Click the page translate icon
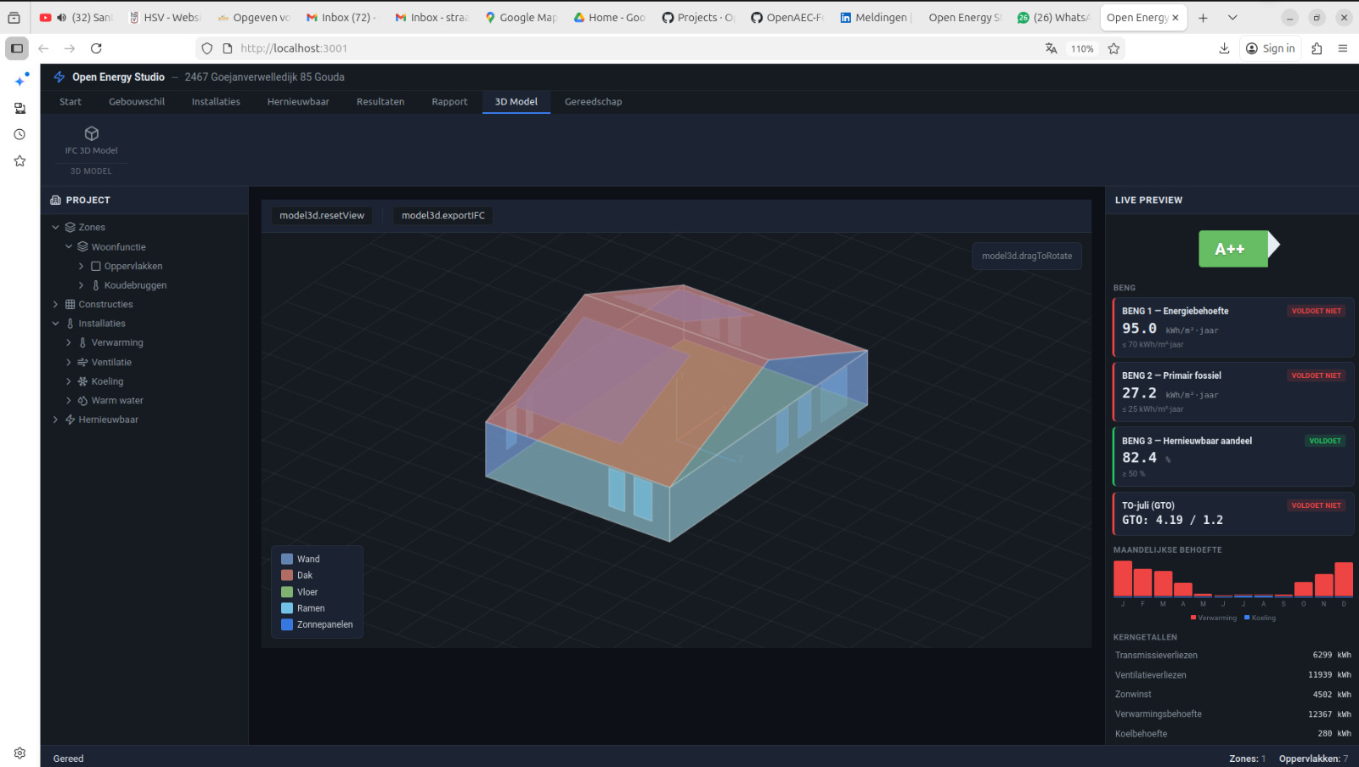 click(1051, 48)
